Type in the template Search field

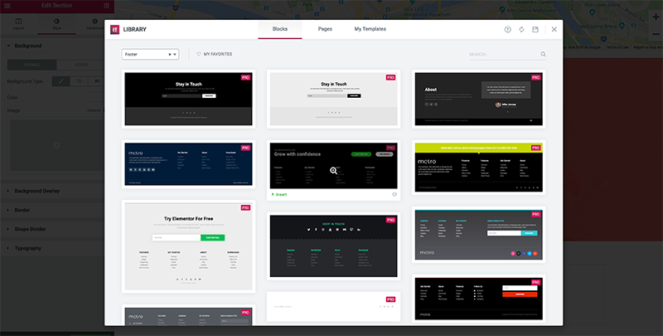503,55
